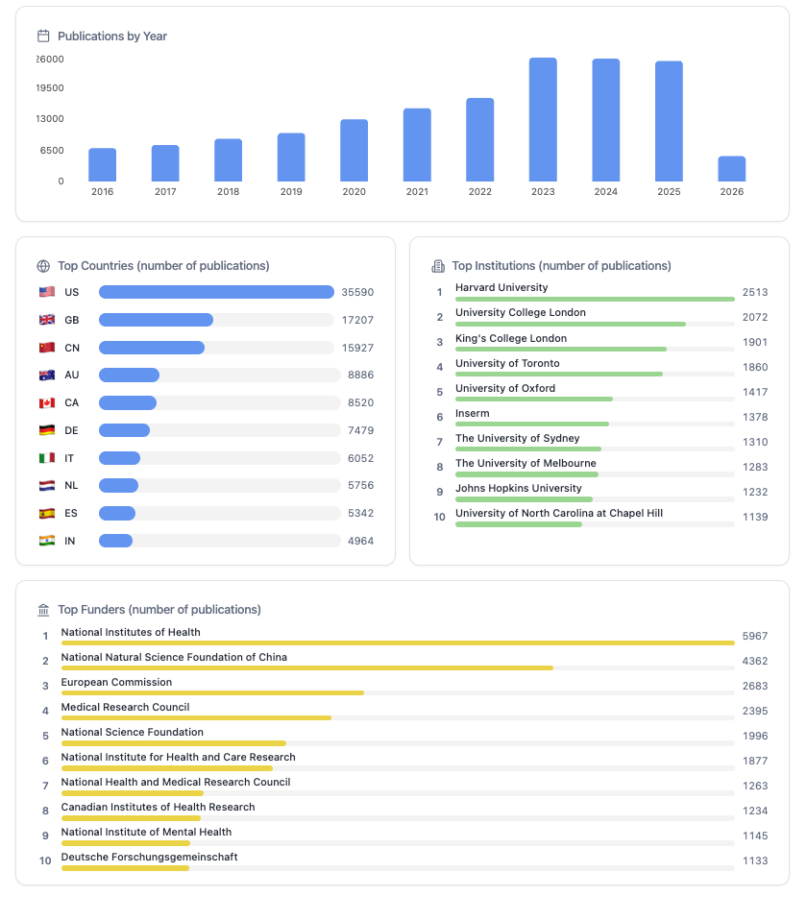Click the US flag icon
Image resolution: width=807 pixels, height=897 pixels.
tap(47, 292)
